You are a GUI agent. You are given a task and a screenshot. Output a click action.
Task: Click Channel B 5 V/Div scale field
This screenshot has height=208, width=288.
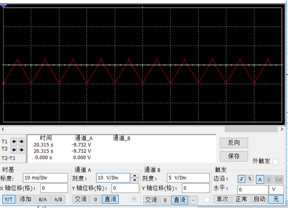[188, 178]
